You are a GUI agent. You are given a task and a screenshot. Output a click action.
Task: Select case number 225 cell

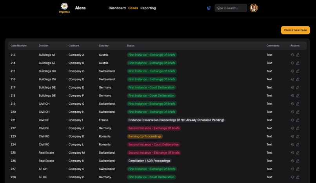coord(13,152)
